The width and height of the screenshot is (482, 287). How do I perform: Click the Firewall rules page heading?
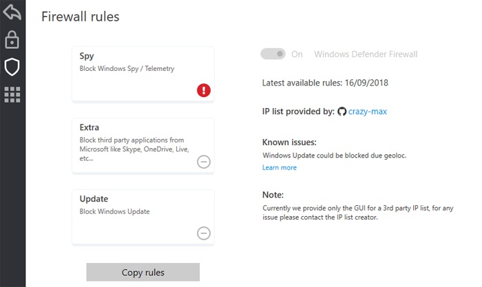[81, 17]
